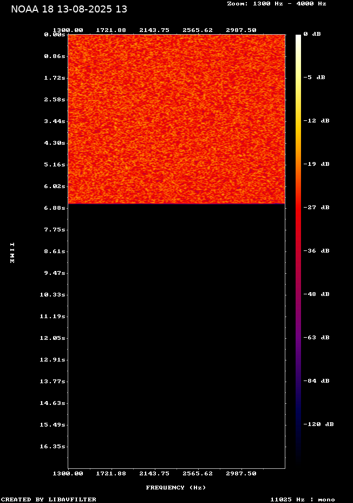Click the top axis 1721.88 frequency label
Image resolution: width=353 pixels, height=503 pixels.
111,30
